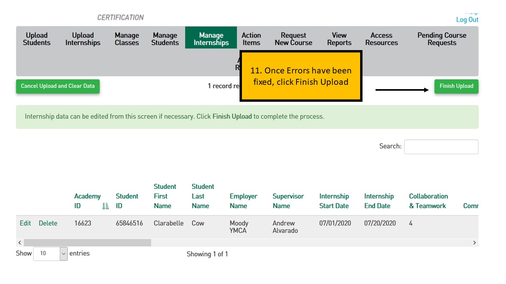Select the last name cell Cow

coord(198,223)
